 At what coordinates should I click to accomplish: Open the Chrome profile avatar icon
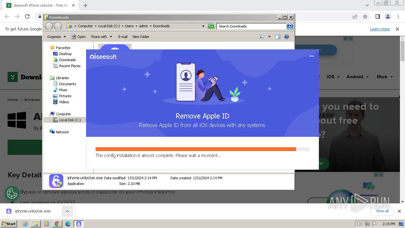388,16
